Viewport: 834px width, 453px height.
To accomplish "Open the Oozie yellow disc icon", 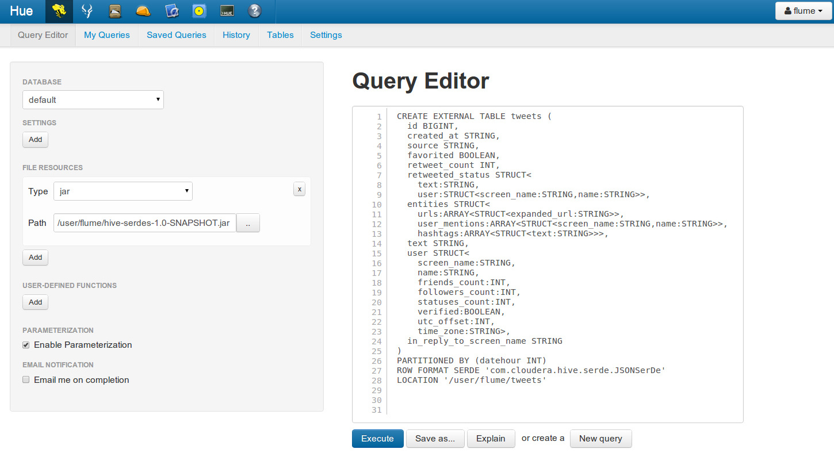I will (199, 11).
